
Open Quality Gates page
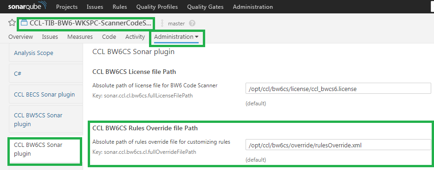tap(205, 7)
